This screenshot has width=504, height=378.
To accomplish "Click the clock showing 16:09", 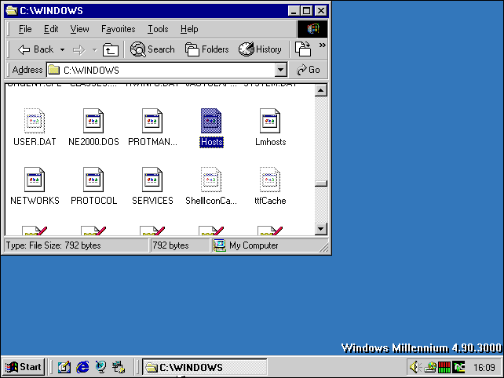I will pyautogui.click(x=484, y=367).
